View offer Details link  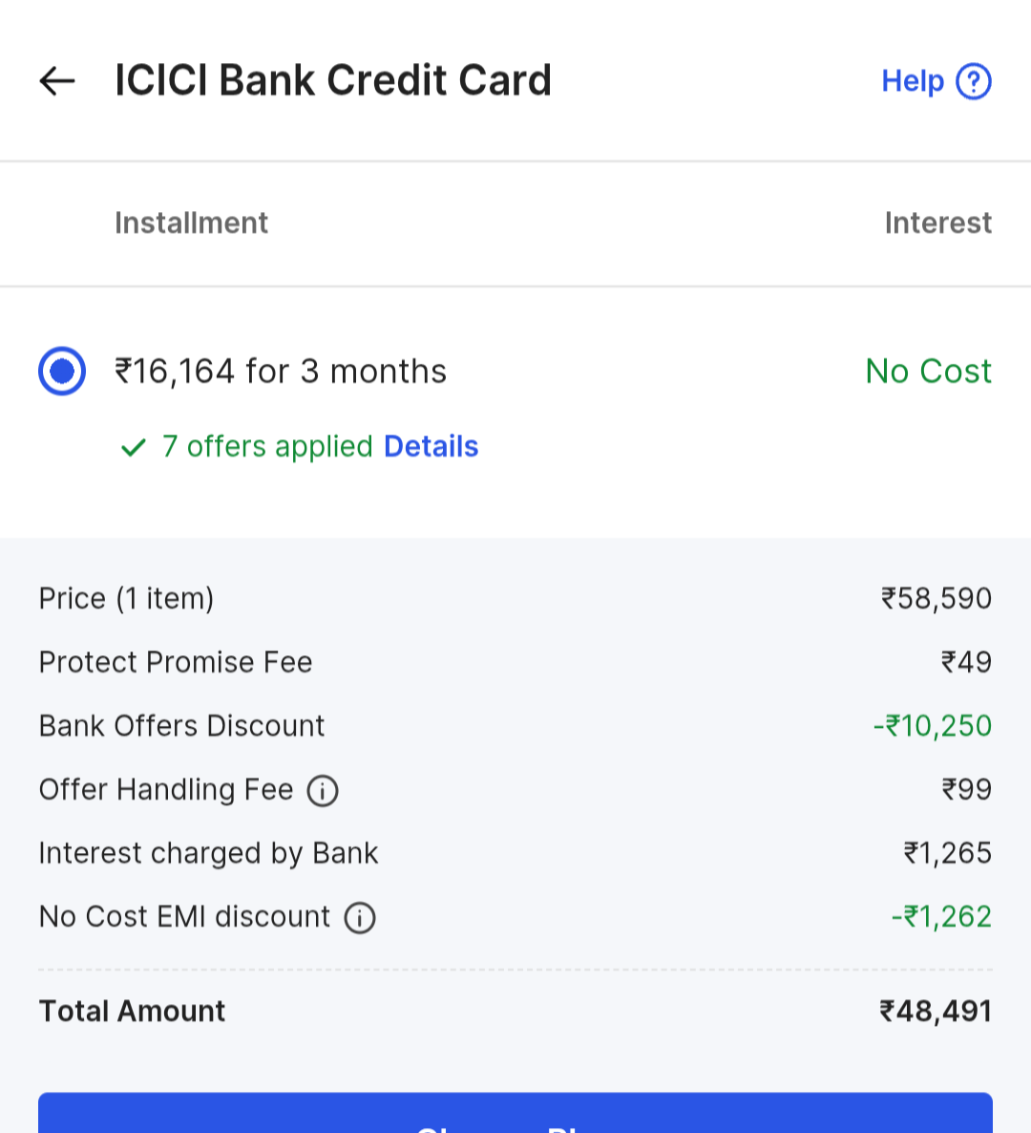(x=431, y=446)
